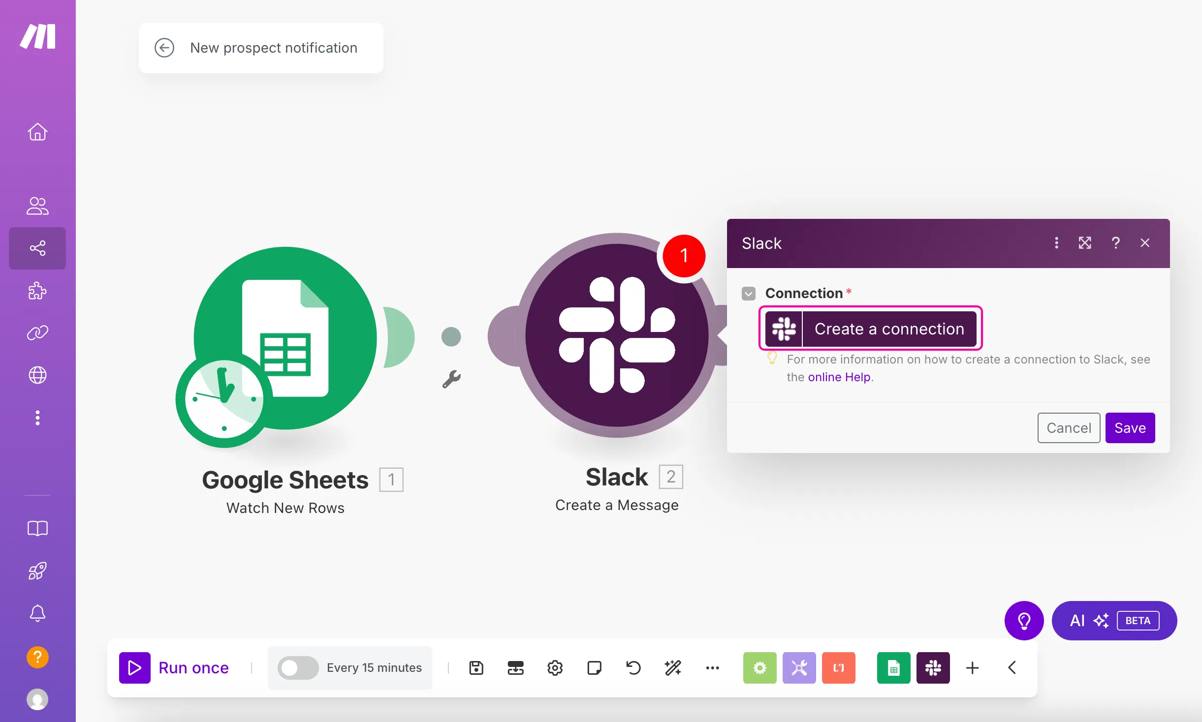The image size is (1202, 722).
Task: Click Create a connection button
Action: [x=870, y=329]
